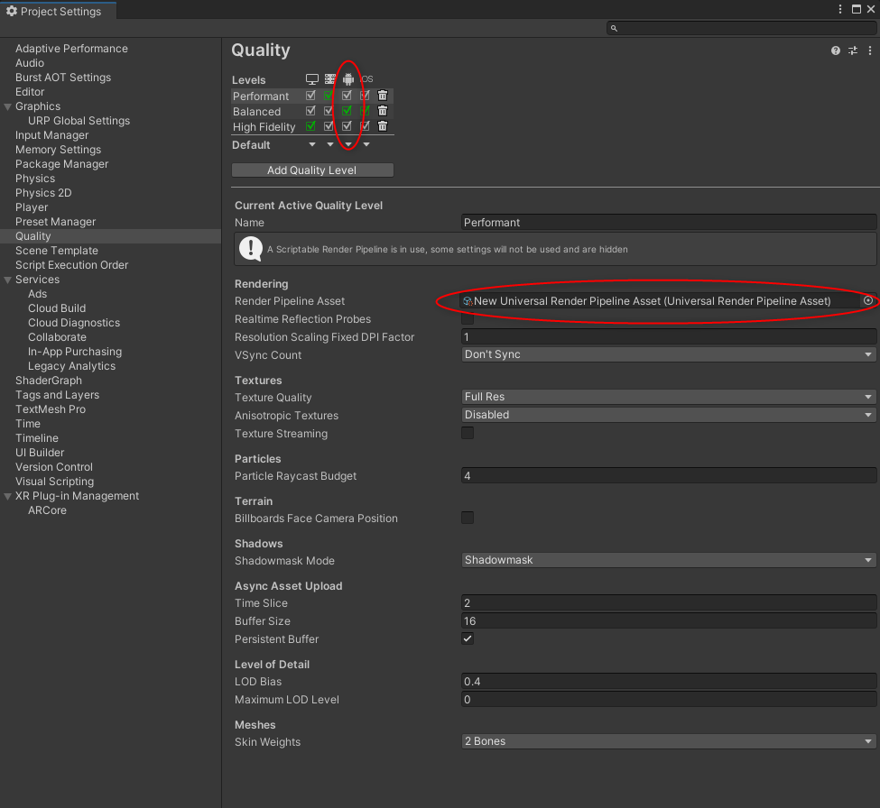Click the search magnifier icon
Screen dimensions: 880x808
pyautogui.click(x=614, y=28)
